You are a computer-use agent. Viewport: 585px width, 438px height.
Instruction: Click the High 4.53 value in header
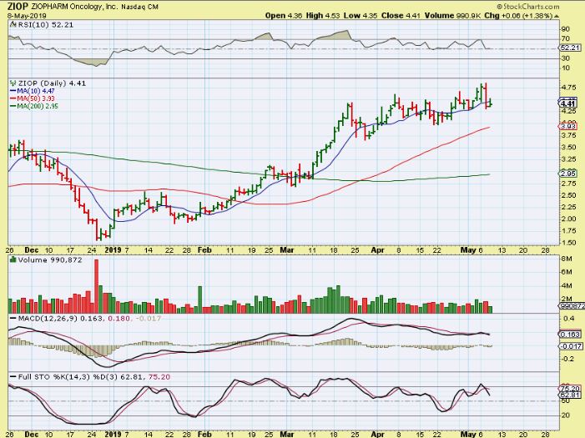click(x=323, y=16)
